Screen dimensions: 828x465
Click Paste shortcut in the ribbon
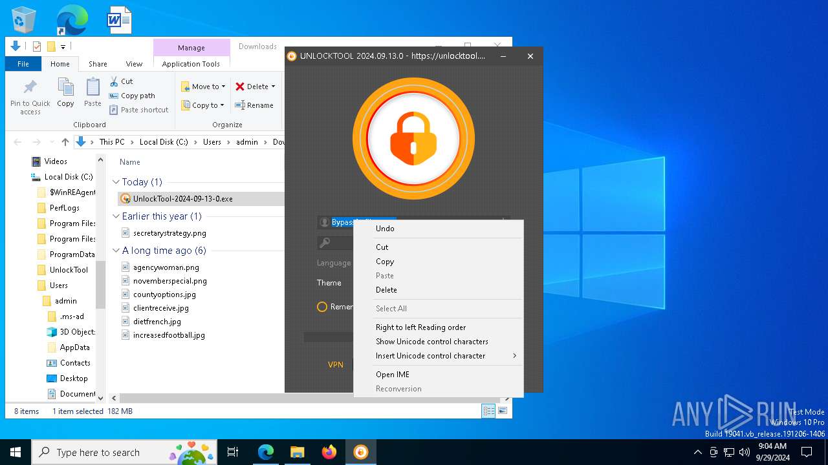tap(138, 110)
